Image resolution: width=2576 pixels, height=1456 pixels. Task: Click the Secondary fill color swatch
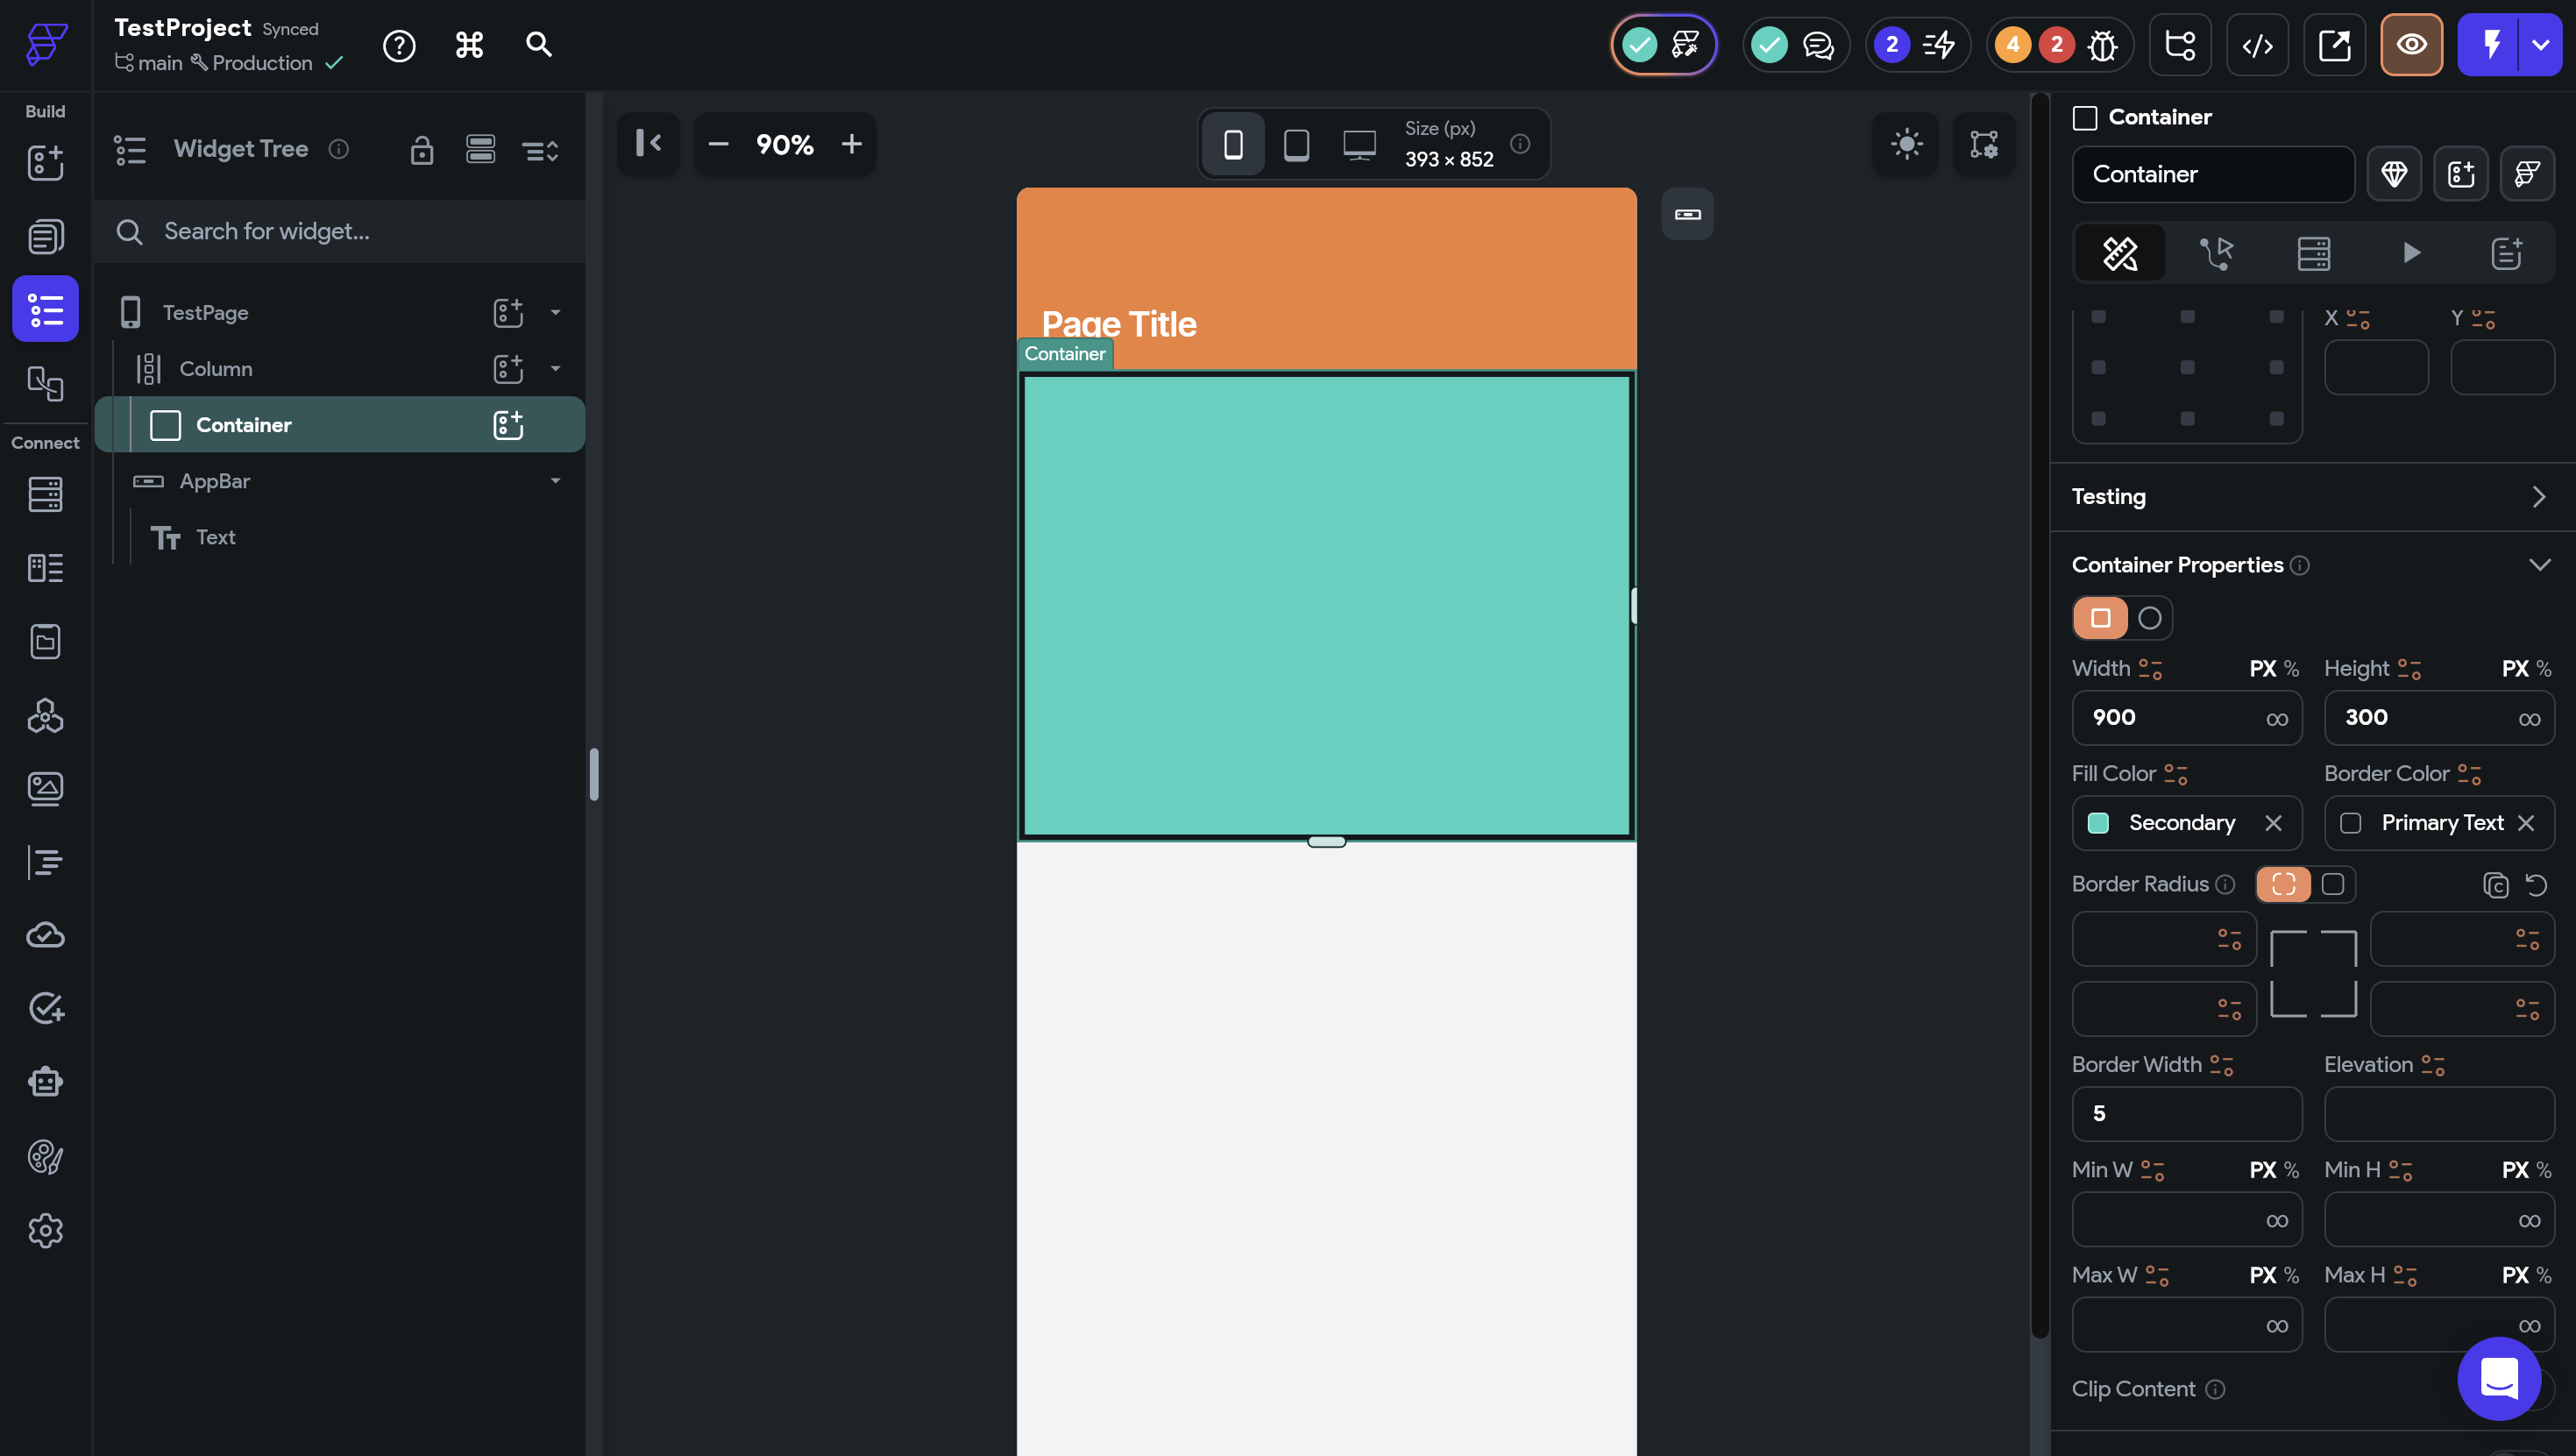(x=2099, y=823)
